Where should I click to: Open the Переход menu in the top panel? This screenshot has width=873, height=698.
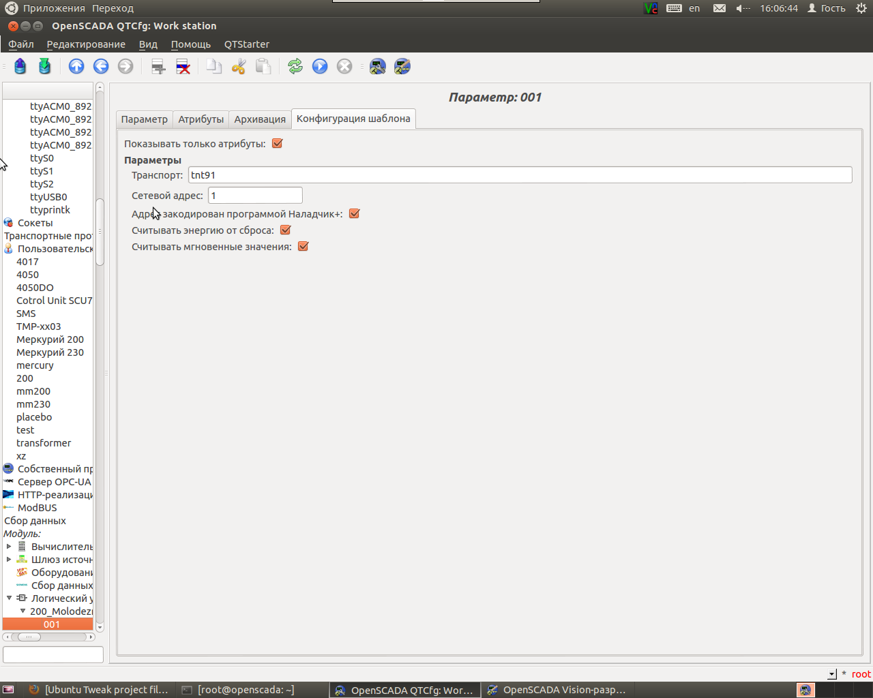113,8
